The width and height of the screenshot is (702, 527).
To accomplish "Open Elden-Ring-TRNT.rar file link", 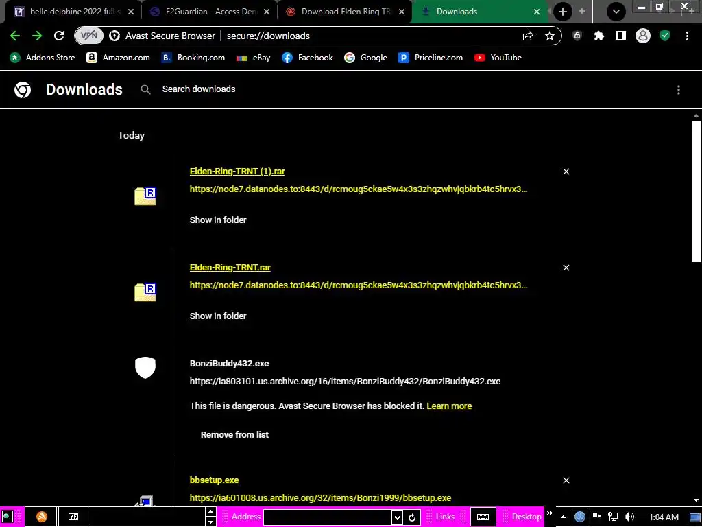I will click(x=230, y=267).
